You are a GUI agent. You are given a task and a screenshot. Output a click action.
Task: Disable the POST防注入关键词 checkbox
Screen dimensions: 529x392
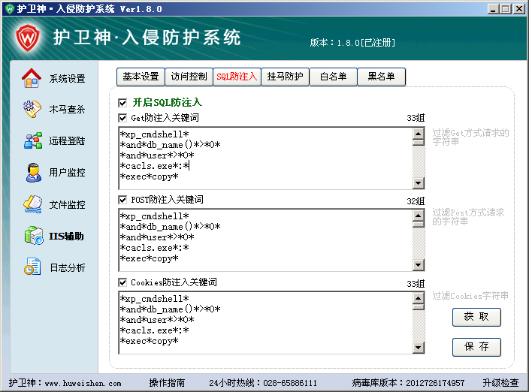(x=122, y=200)
